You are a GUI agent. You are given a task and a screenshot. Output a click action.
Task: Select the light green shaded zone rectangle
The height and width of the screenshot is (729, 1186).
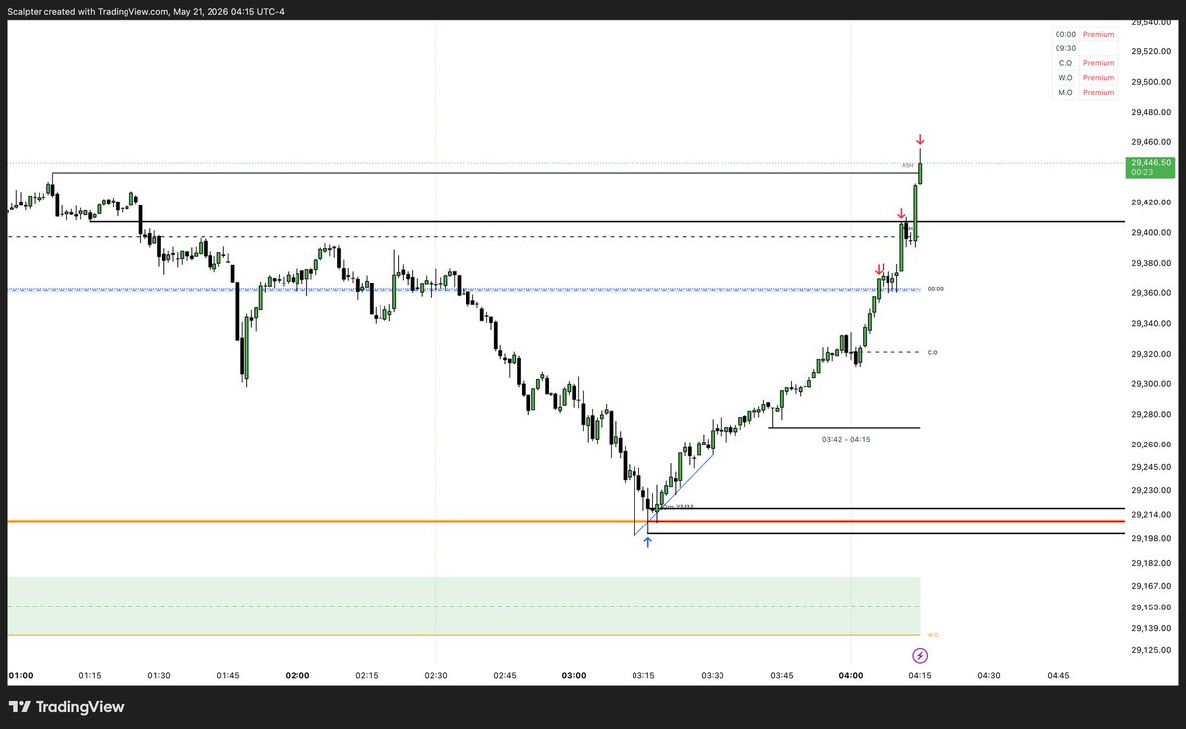[464, 607]
